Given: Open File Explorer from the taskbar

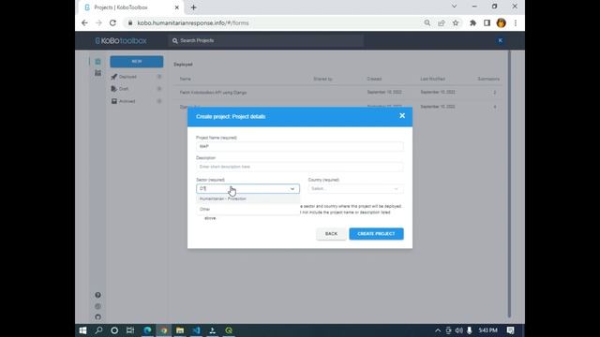Looking at the screenshot, I should click(x=180, y=330).
